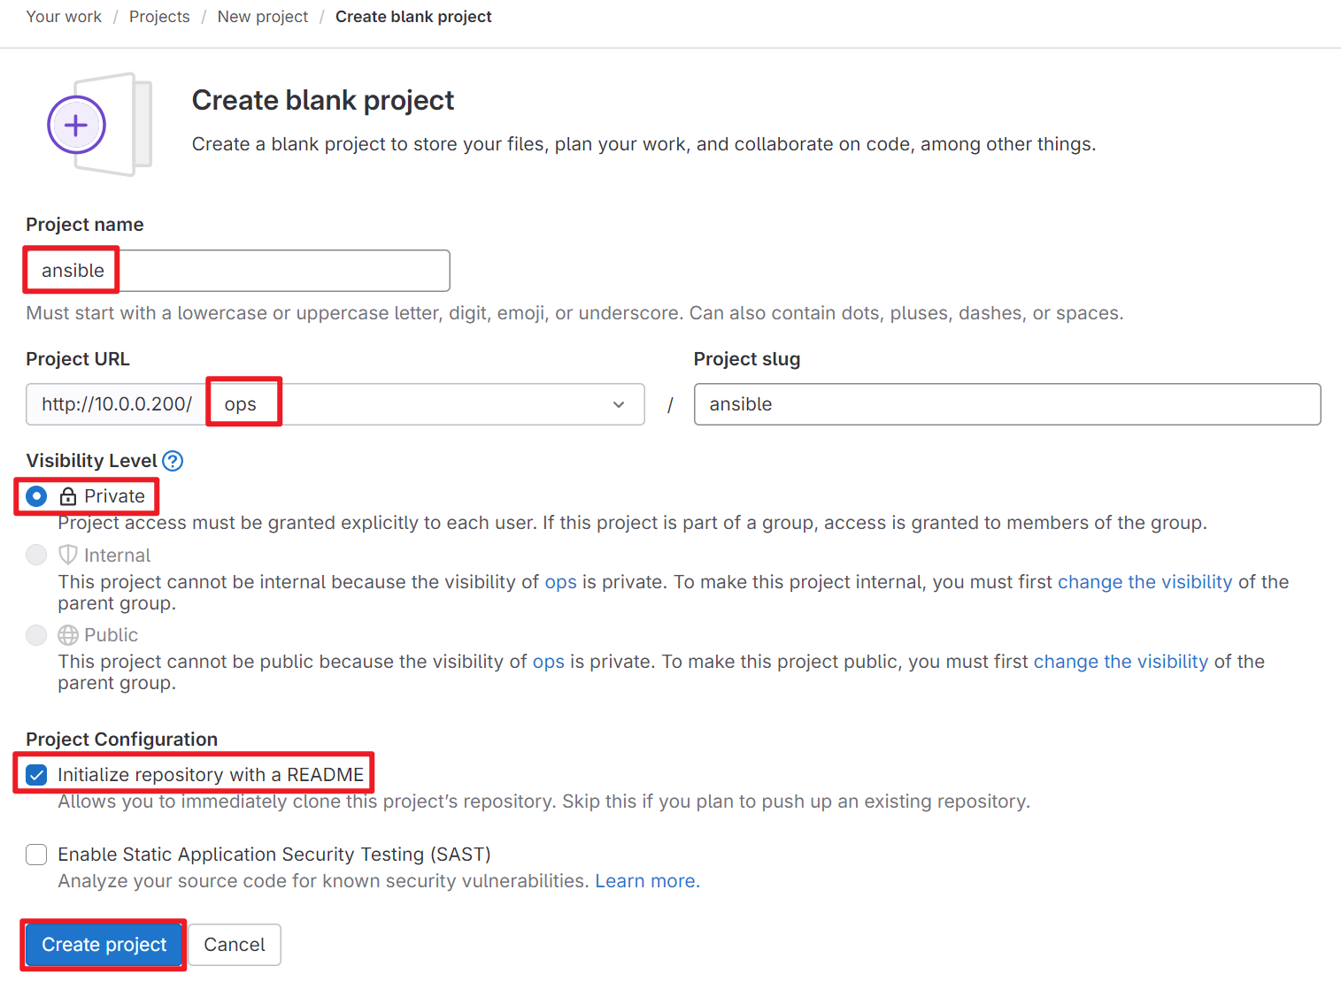The width and height of the screenshot is (1341, 997).
Task: Click the Create project button
Action: 104,945
